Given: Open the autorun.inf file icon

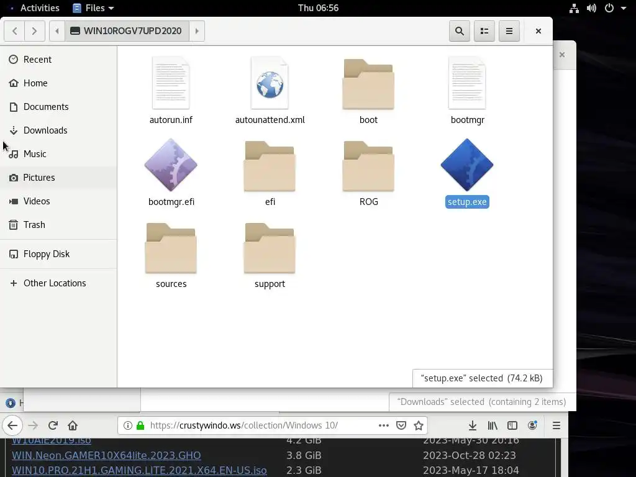Looking at the screenshot, I should click(x=171, y=83).
